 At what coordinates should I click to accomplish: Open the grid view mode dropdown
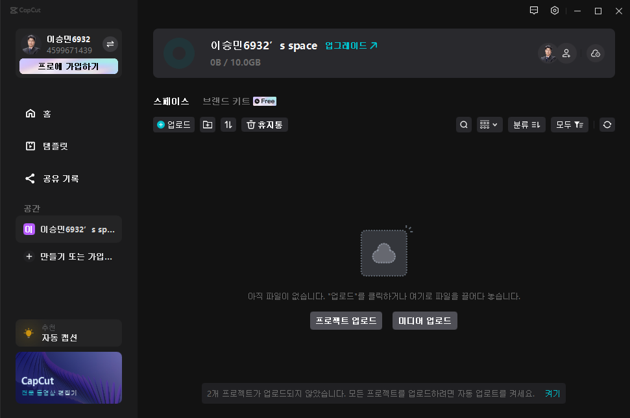pyautogui.click(x=489, y=125)
